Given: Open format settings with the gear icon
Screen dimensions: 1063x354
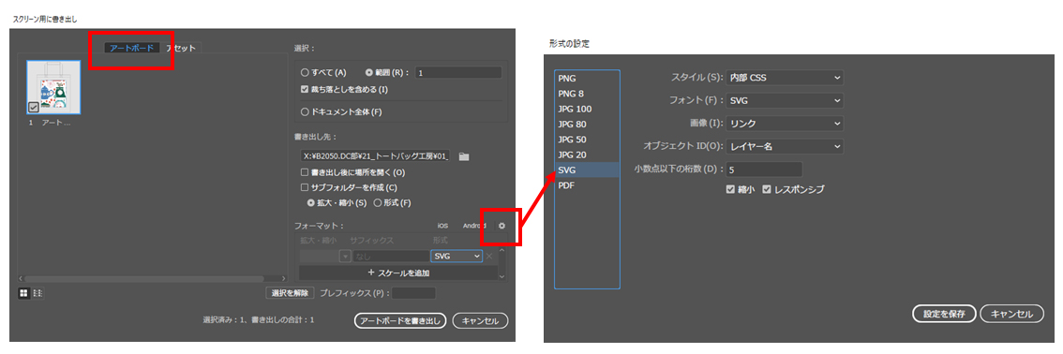Looking at the screenshot, I should [x=502, y=226].
